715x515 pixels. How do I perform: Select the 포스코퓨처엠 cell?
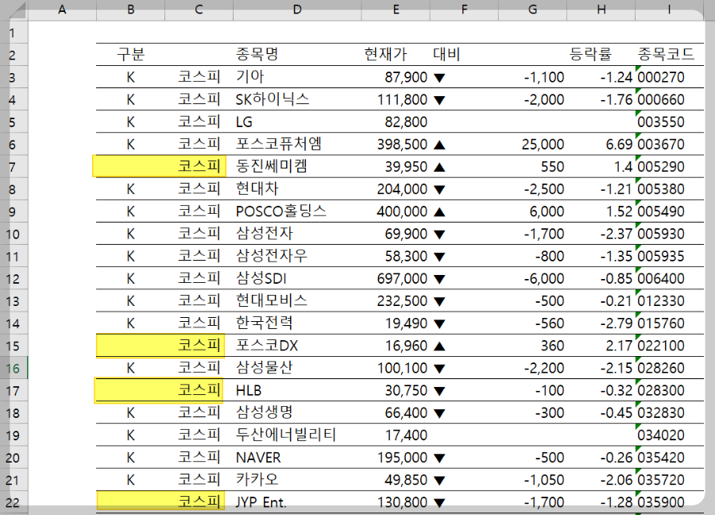tap(297, 144)
